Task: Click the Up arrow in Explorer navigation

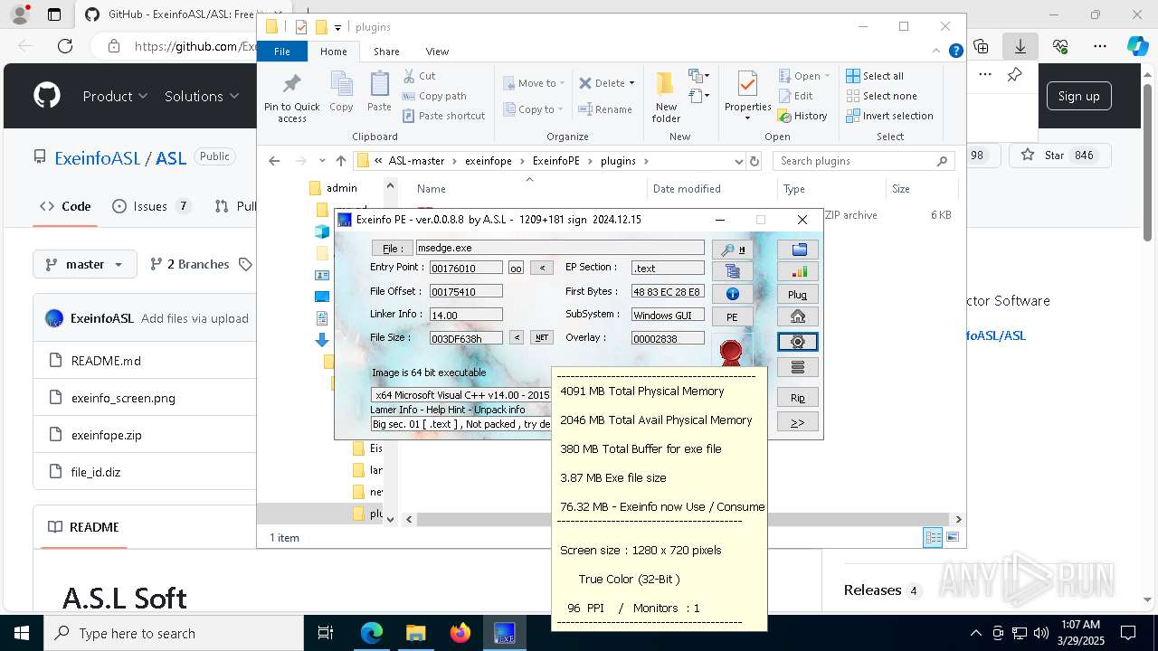Action: 340,161
